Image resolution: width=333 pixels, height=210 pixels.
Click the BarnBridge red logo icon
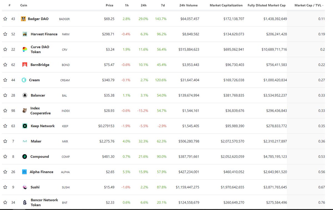coord(25,65)
